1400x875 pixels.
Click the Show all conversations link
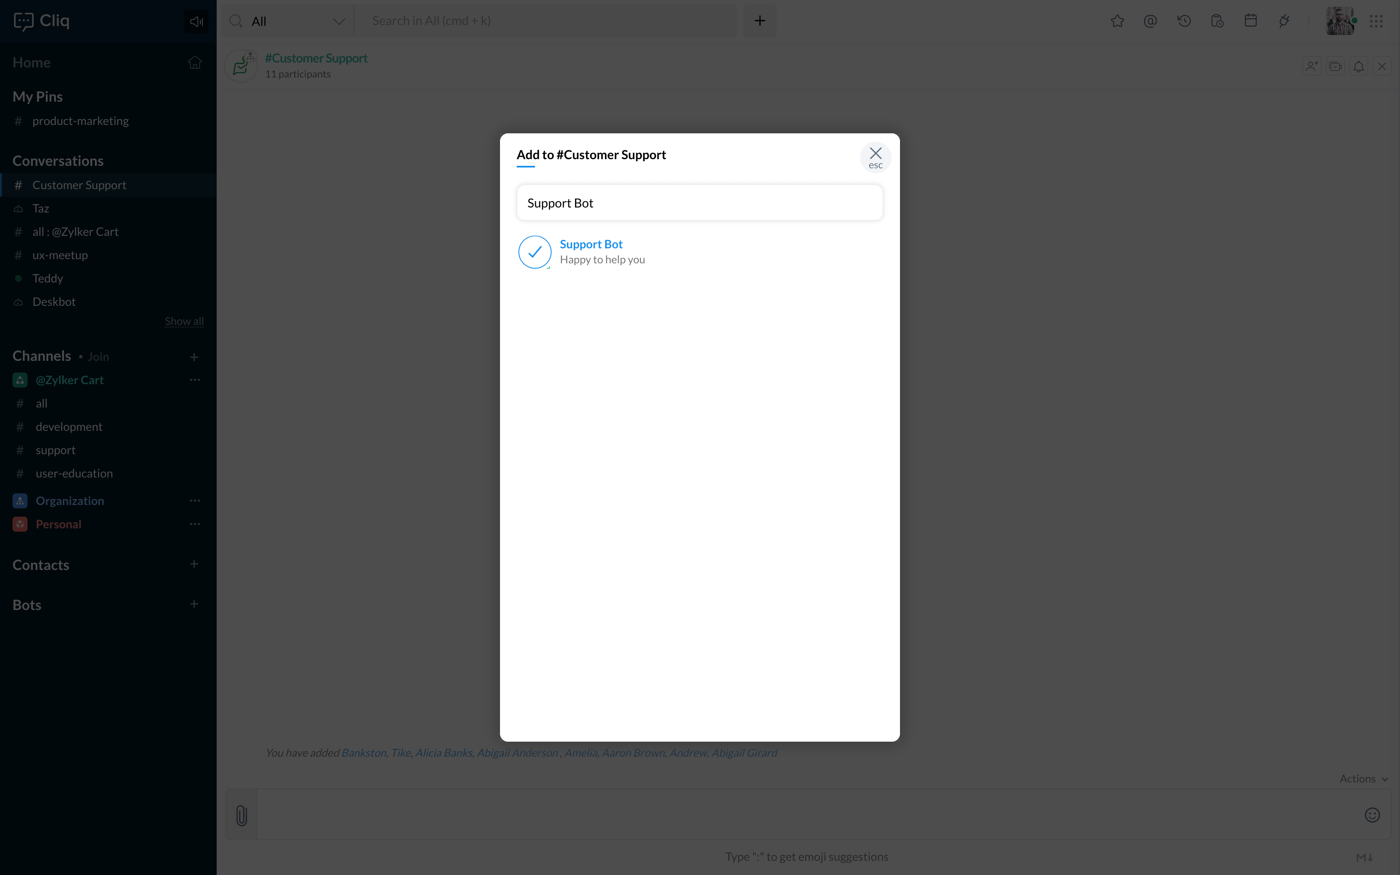pos(184,321)
